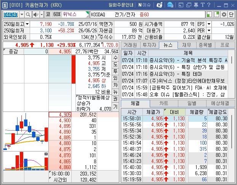Viewport: 237px width, 185px height.
Task: Click the 도 side button
Action: tap(115, 64)
